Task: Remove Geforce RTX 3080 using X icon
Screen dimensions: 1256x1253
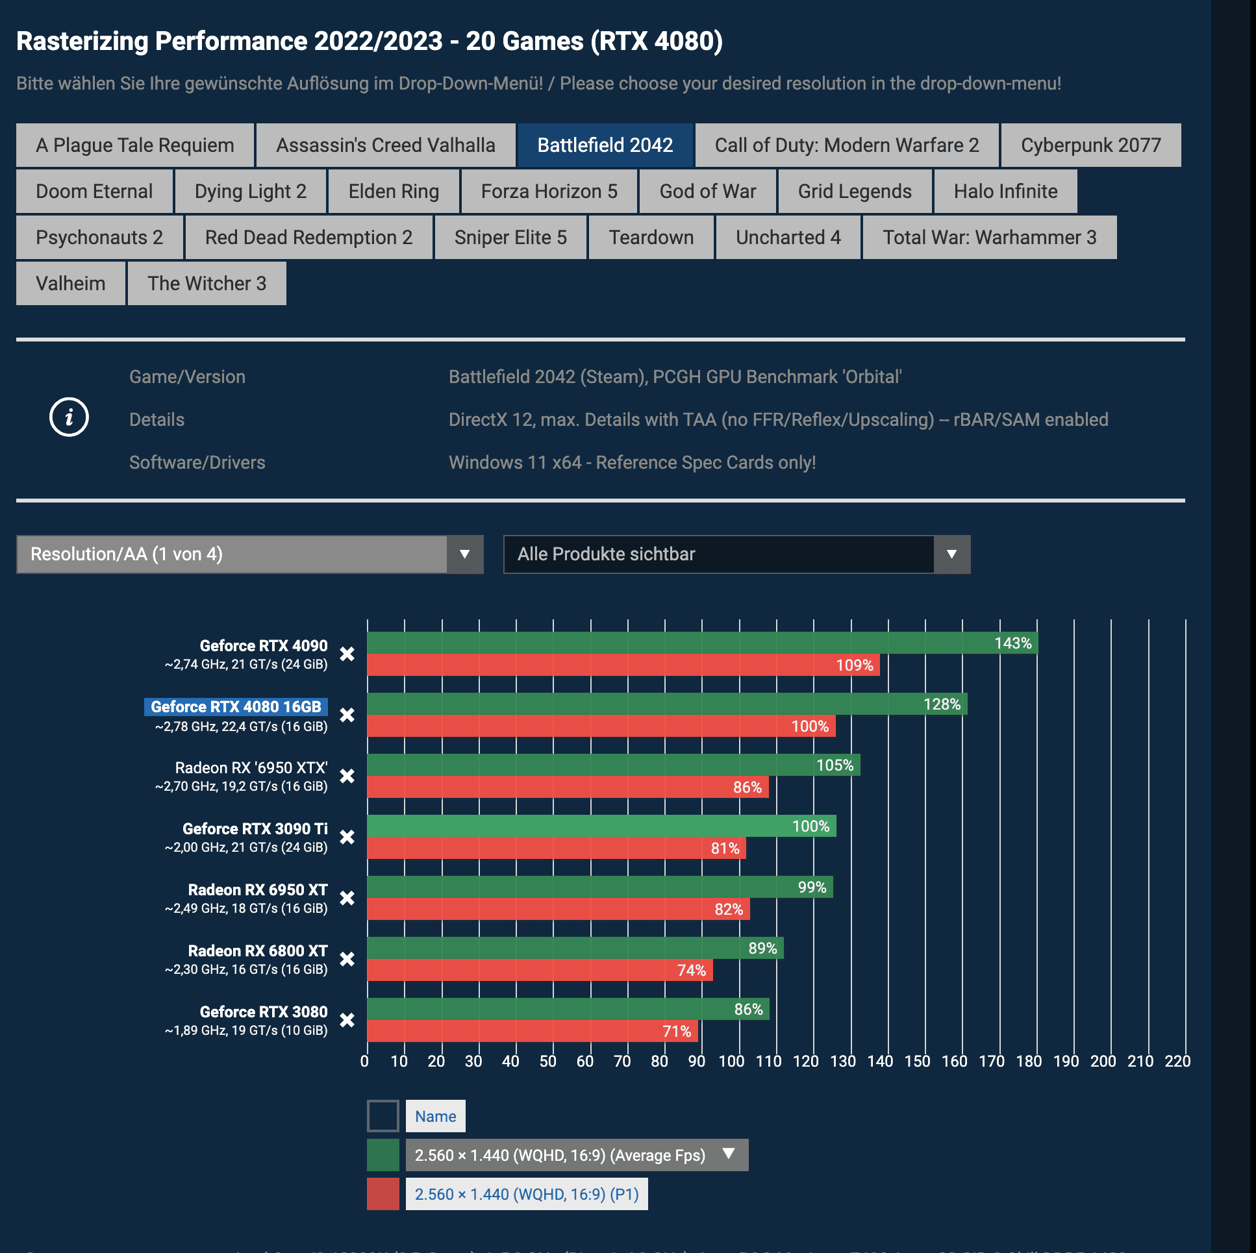Action: [347, 1021]
